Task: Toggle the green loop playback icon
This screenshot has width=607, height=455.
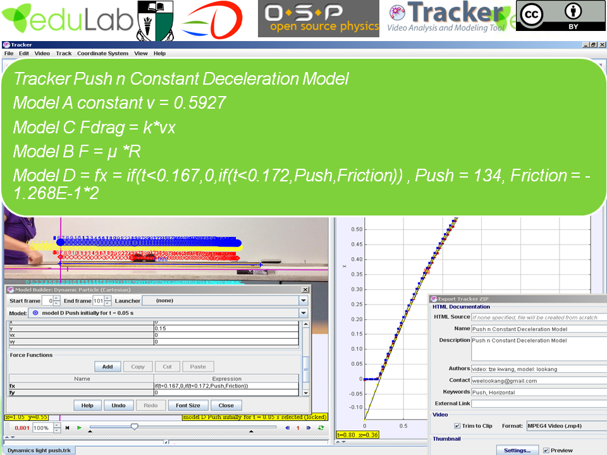Action: tap(321, 428)
